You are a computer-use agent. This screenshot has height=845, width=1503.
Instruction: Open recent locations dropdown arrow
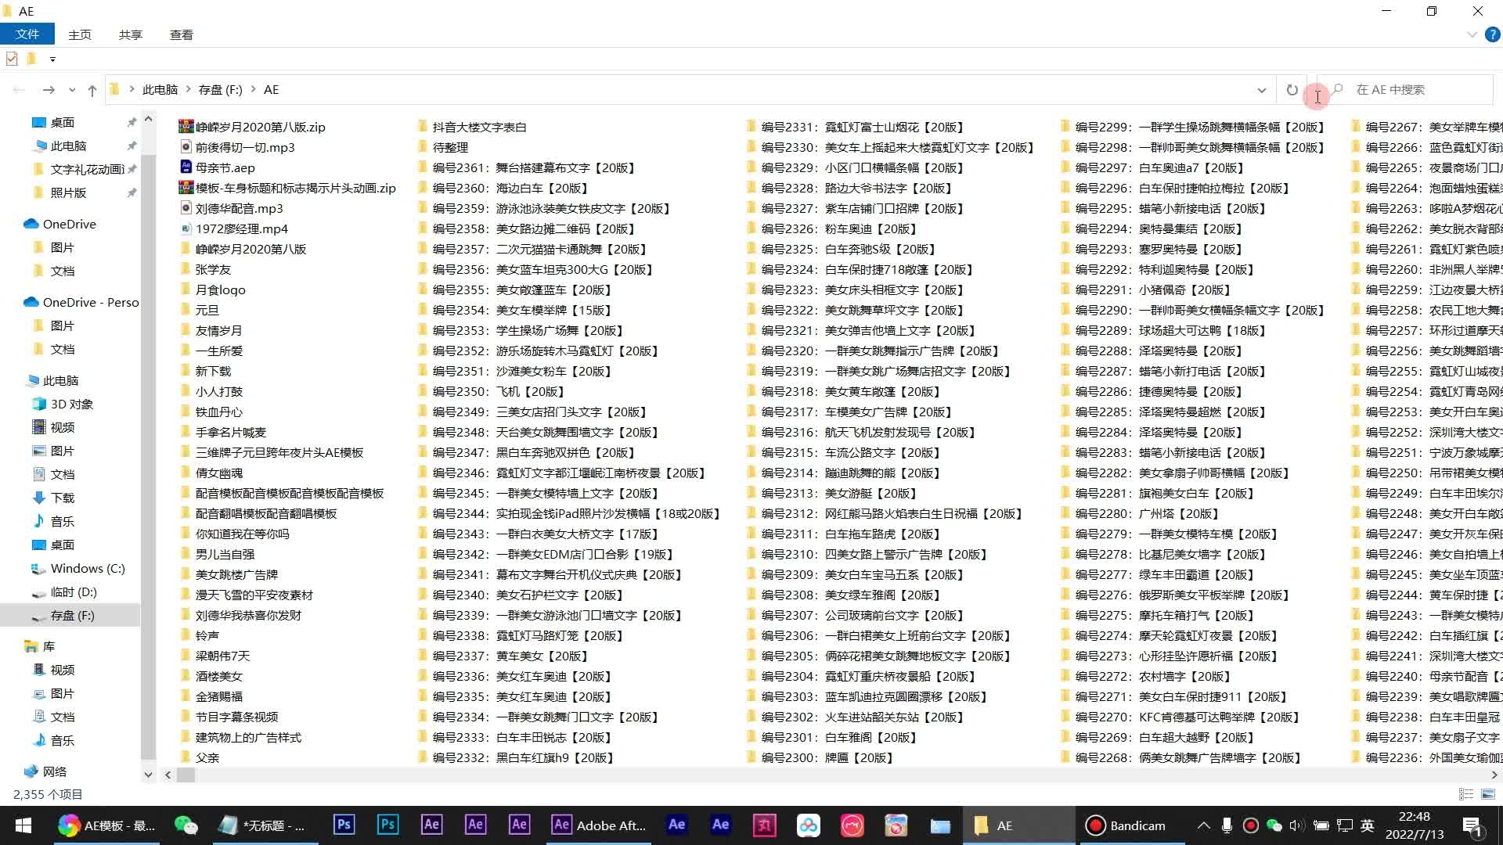pyautogui.click(x=72, y=90)
